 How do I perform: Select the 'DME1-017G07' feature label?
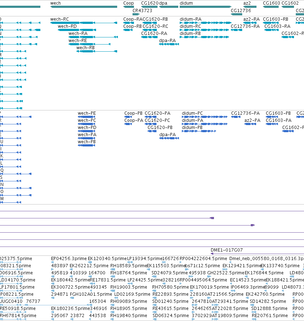point(226,250)
